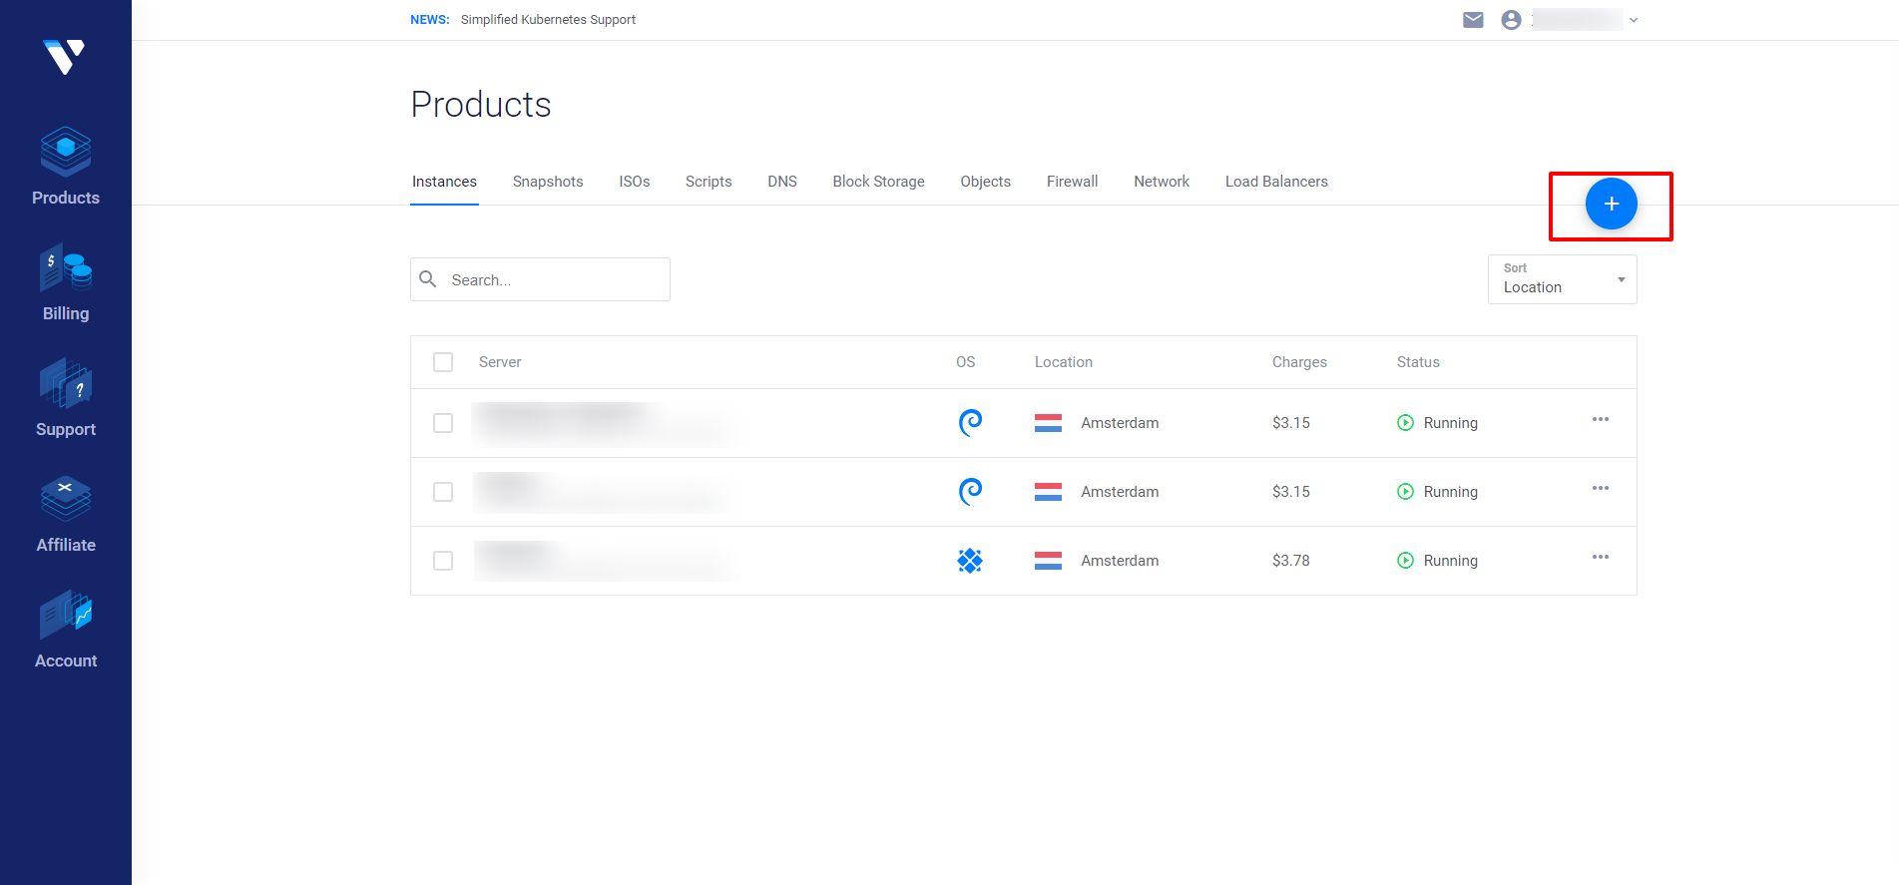
Task: Open the first blurred server name
Action: [604, 423]
